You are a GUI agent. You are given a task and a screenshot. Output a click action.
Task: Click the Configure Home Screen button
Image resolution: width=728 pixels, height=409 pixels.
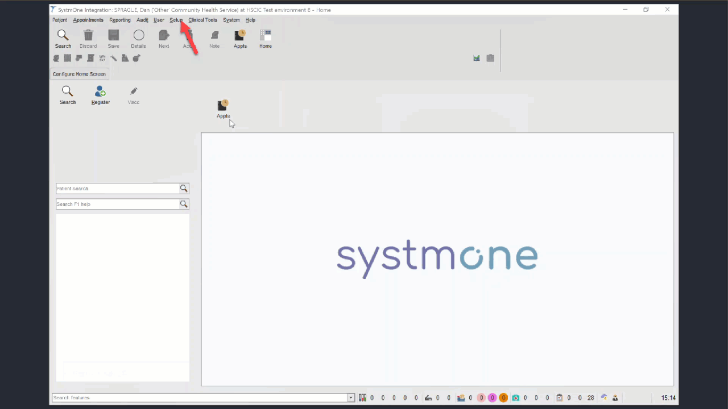79,74
